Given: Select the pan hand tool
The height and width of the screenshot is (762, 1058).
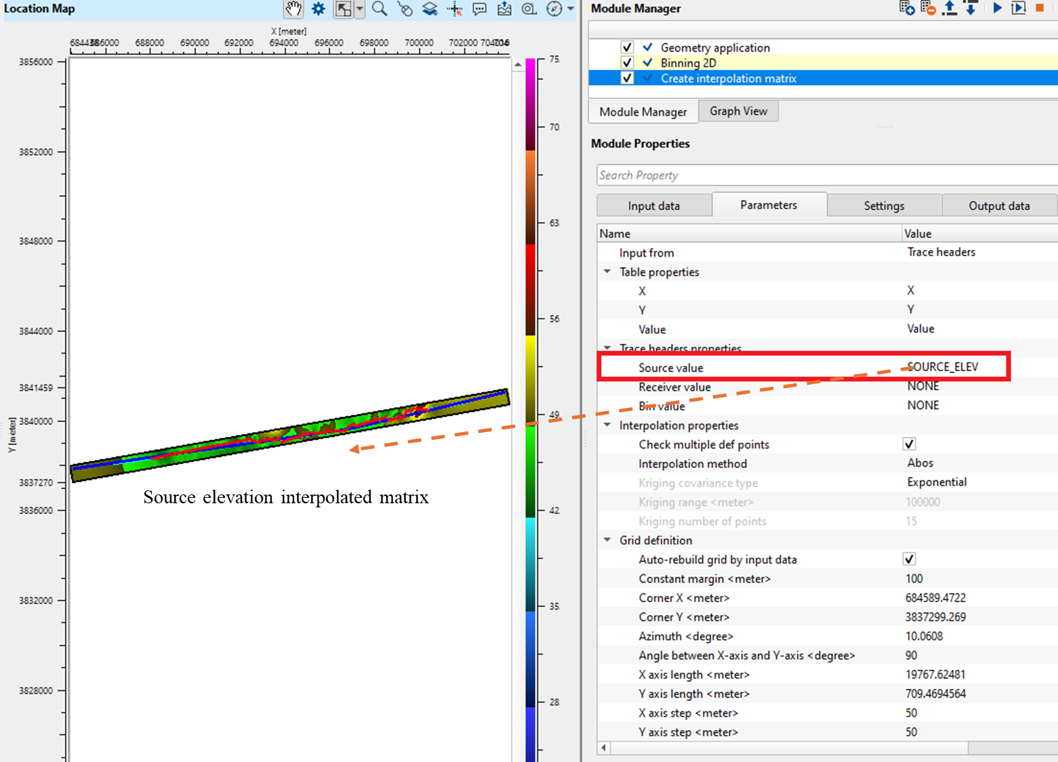Looking at the screenshot, I should (x=293, y=9).
